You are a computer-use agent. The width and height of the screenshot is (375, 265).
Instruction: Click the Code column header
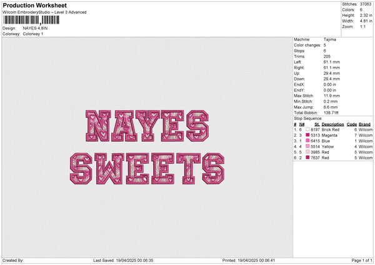[x=352, y=124]
